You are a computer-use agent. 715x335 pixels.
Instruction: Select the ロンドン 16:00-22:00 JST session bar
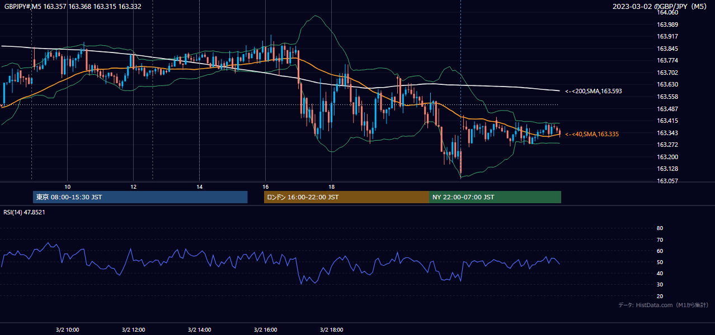pos(346,197)
